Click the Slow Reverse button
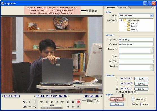Viewport: 157px width, 111px height. coord(68,107)
